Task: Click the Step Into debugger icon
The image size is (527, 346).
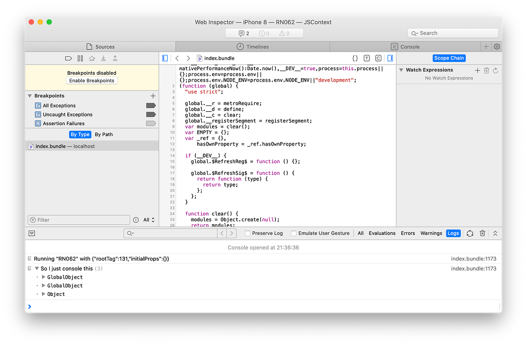Action: pyautogui.click(x=104, y=58)
